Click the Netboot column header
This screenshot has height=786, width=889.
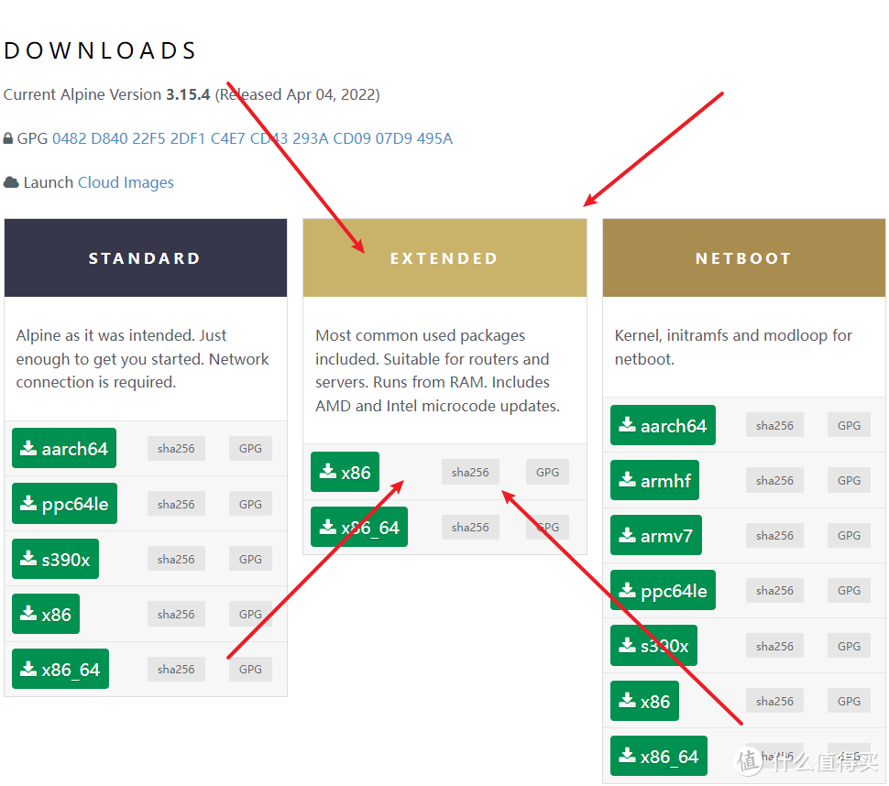tap(743, 258)
